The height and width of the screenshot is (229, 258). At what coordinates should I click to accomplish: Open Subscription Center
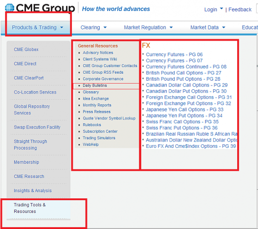(x=100, y=131)
